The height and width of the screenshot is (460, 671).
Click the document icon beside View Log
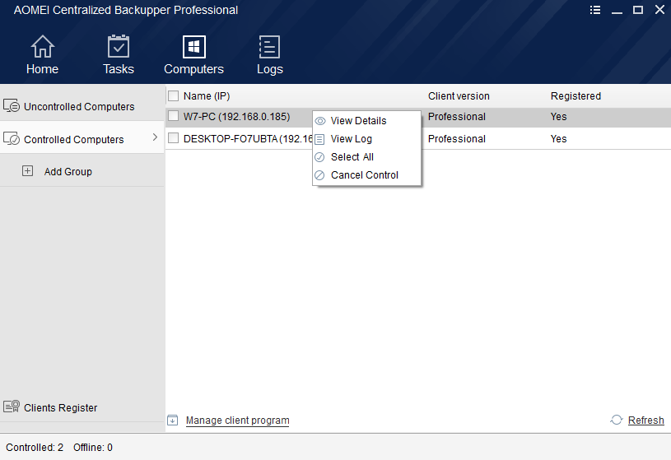coord(319,140)
